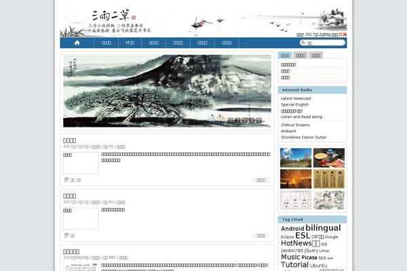This screenshot has height=271, width=407.
Task: Open the Listen and Read along link
Action: (301, 117)
